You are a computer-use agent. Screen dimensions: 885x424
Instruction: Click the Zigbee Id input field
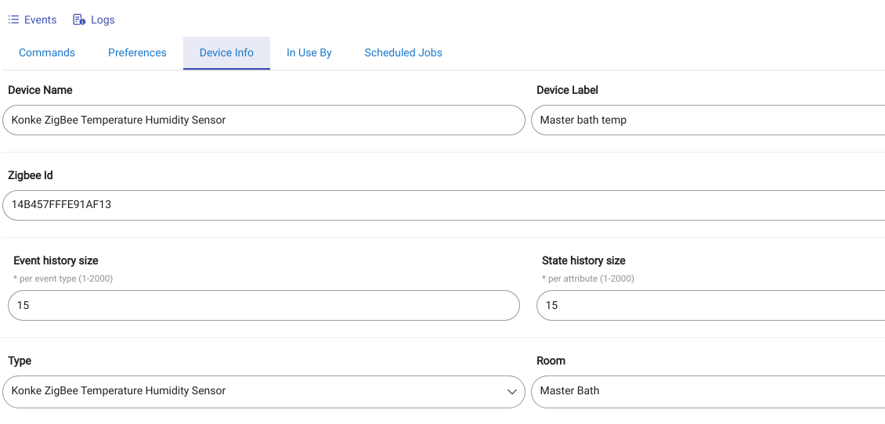(x=443, y=205)
